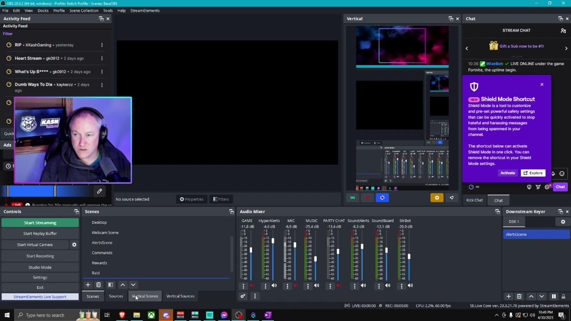Image resolution: width=571 pixels, height=321 pixels.
Task: Open MIC channel options menu dots
Action: (x=287, y=286)
